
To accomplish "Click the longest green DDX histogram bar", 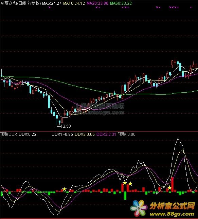I will [125, 196].
